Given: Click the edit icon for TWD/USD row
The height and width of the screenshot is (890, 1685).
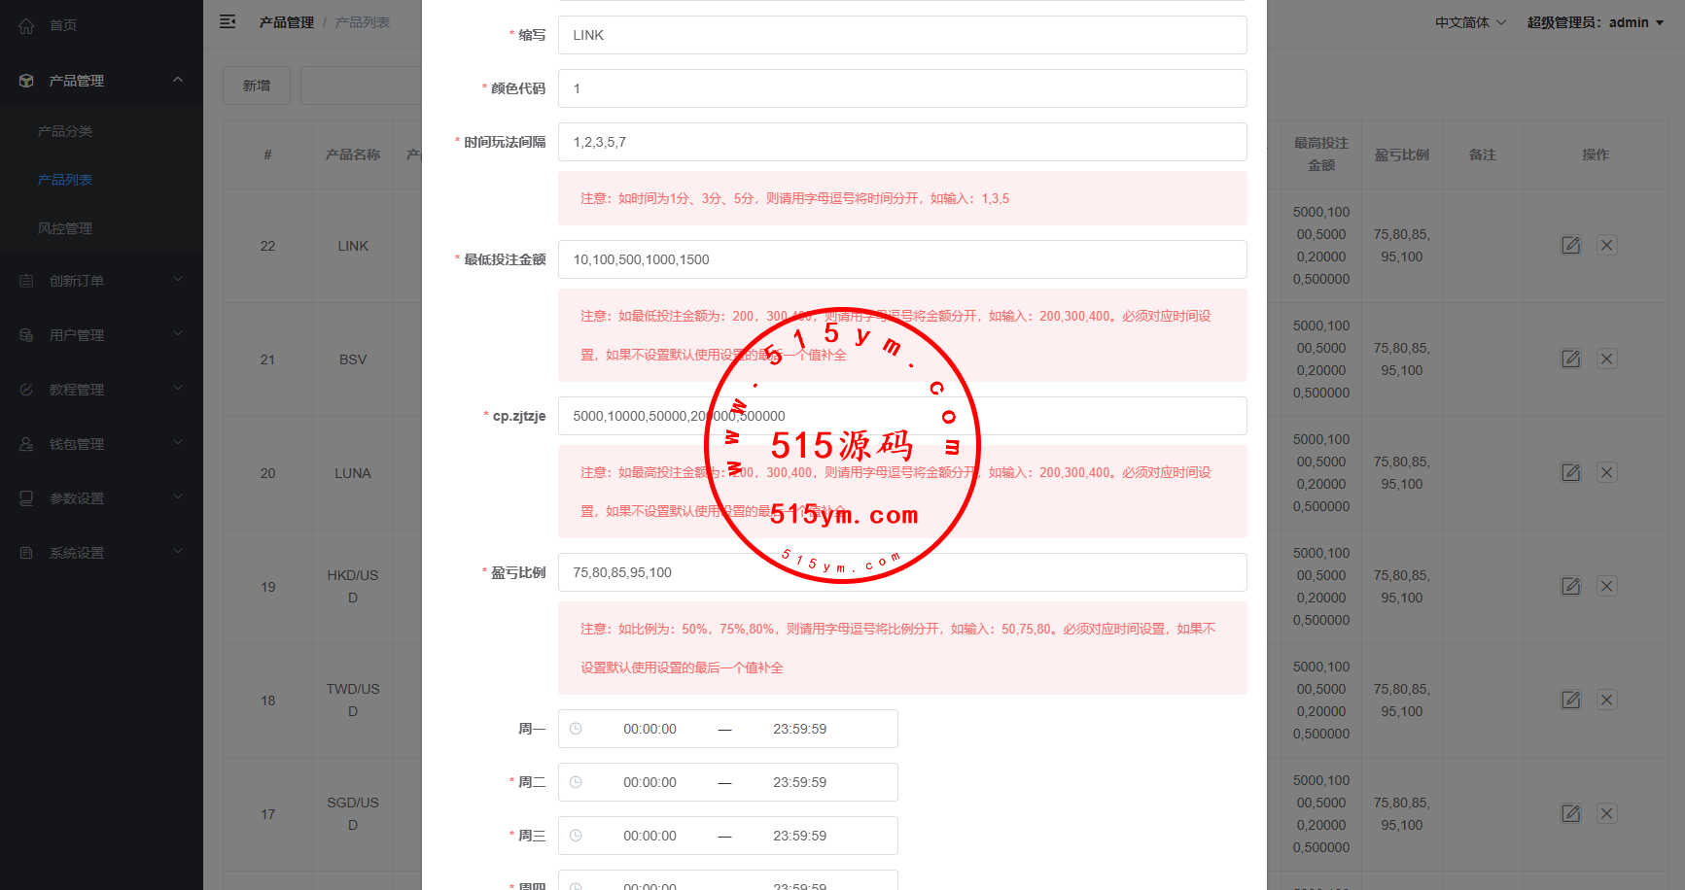Looking at the screenshot, I should 1570,701.
